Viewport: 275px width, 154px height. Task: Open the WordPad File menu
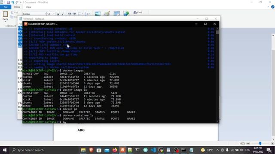6,7
